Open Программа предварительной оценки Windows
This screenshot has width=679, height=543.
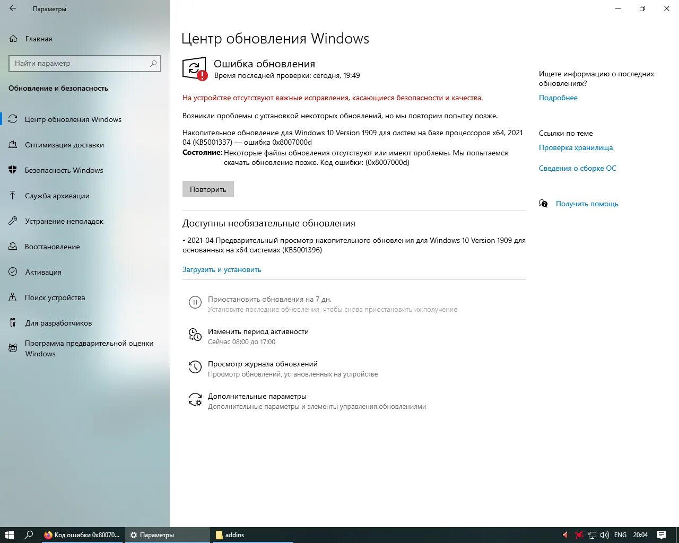(89, 348)
